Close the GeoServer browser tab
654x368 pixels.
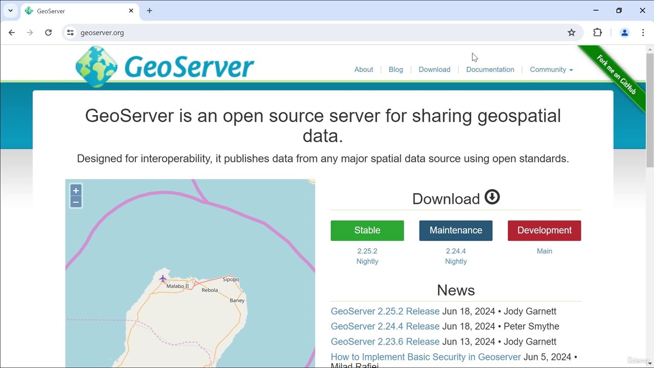pyautogui.click(x=131, y=11)
